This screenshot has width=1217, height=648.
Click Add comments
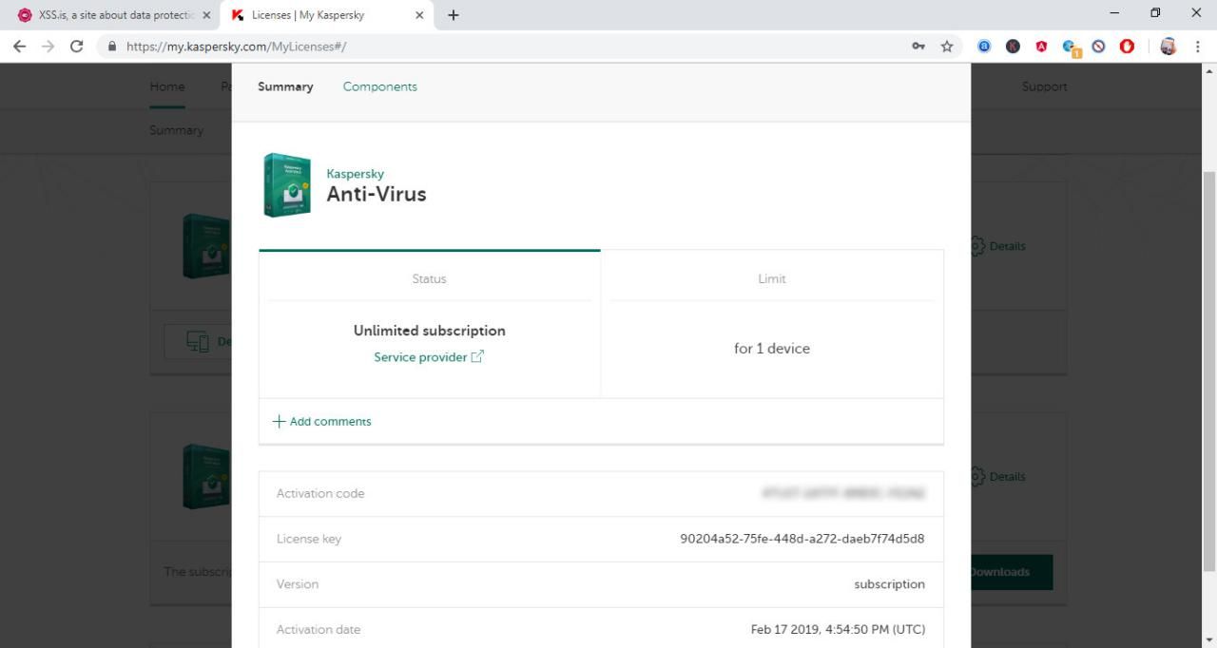[x=330, y=421]
